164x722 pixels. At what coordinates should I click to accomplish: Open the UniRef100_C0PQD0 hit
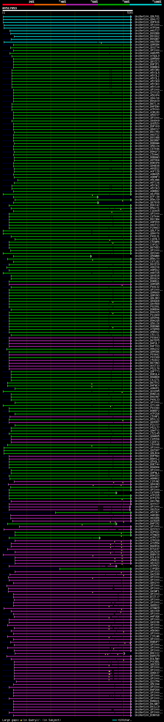pyautogui.click(x=147, y=569)
